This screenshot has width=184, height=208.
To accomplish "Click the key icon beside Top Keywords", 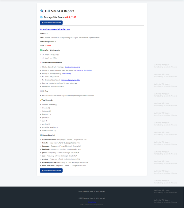I will (41, 100).
